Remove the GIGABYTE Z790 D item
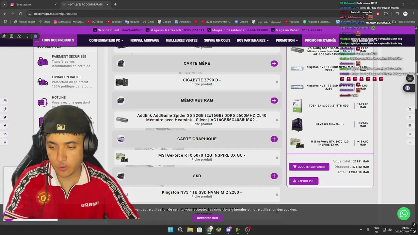This screenshot has width=418, height=235. pos(277,82)
